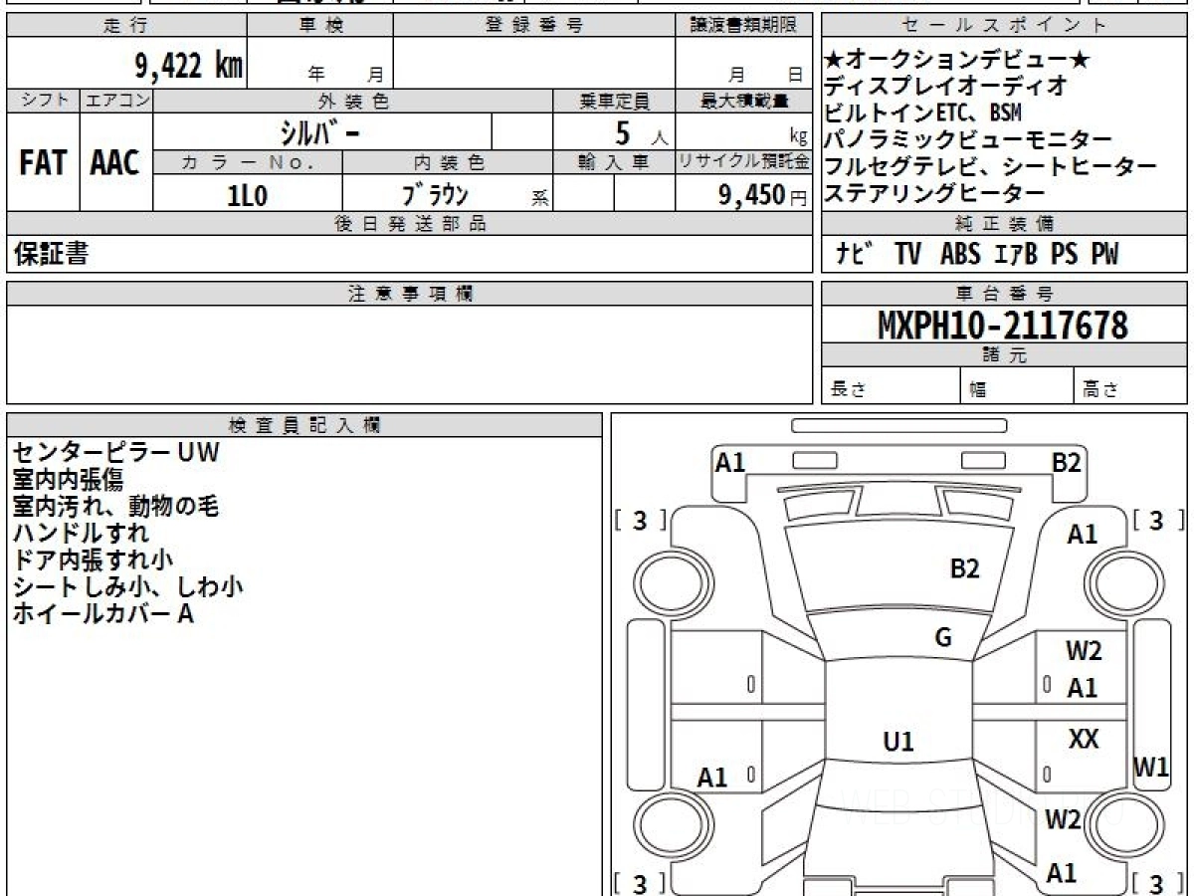
Task: Select the PW equipment code
Action: [x=1104, y=254]
